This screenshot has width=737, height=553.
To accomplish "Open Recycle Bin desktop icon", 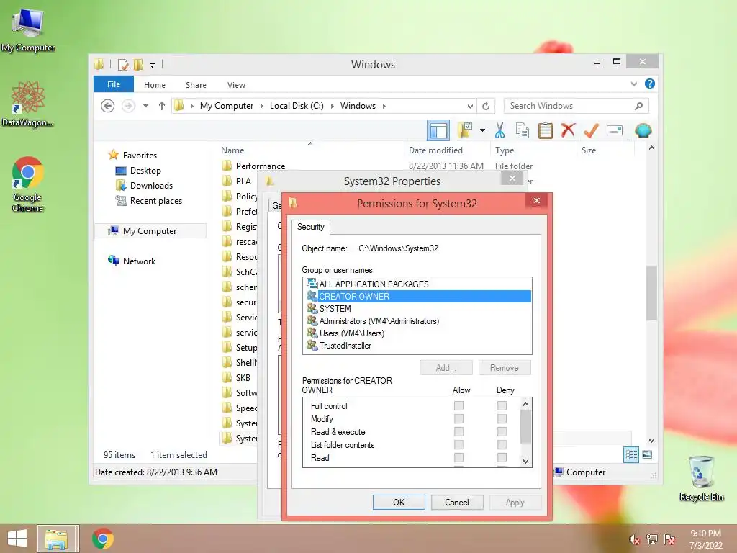I will point(701,478).
